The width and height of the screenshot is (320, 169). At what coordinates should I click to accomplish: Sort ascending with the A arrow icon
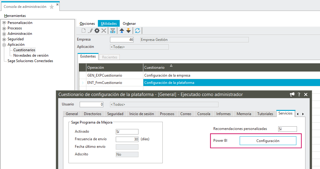point(122,31)
